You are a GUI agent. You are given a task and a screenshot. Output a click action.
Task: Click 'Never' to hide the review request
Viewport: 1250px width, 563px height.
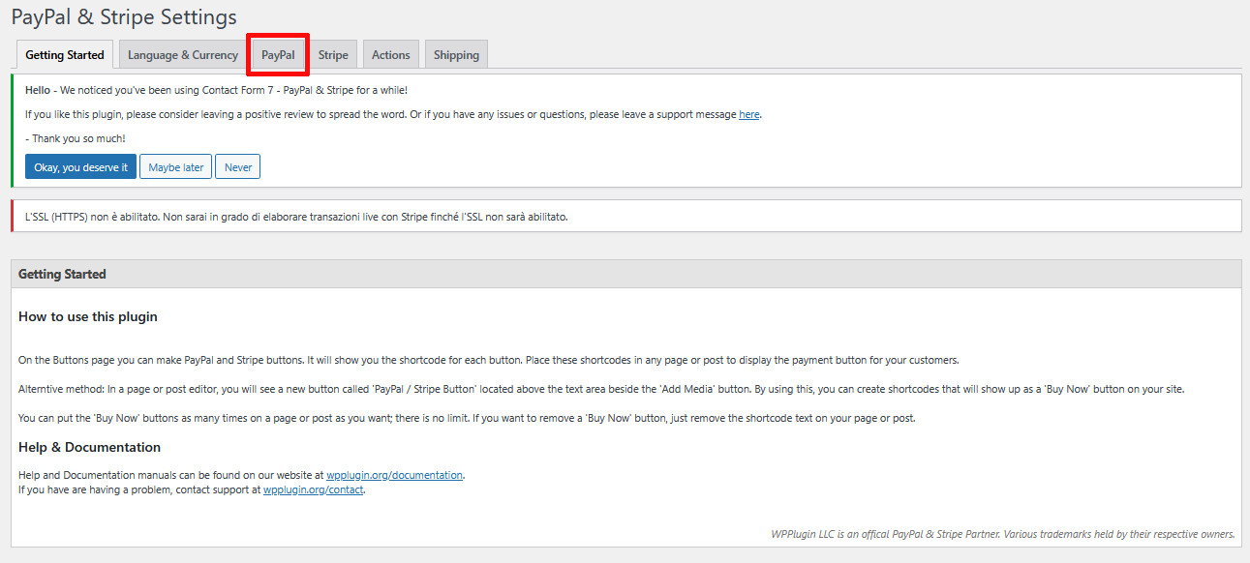click(x=237, y=166)
